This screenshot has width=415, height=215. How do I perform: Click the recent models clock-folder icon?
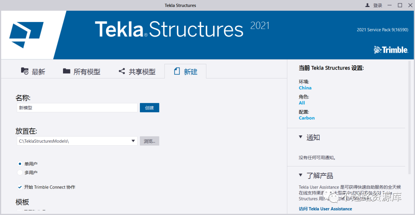(25, 71)
